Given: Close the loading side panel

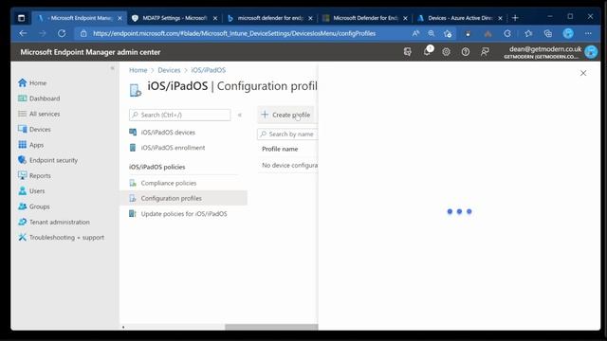Looking at the screenshot, I should pyautogui.click(x=583, y=73).
